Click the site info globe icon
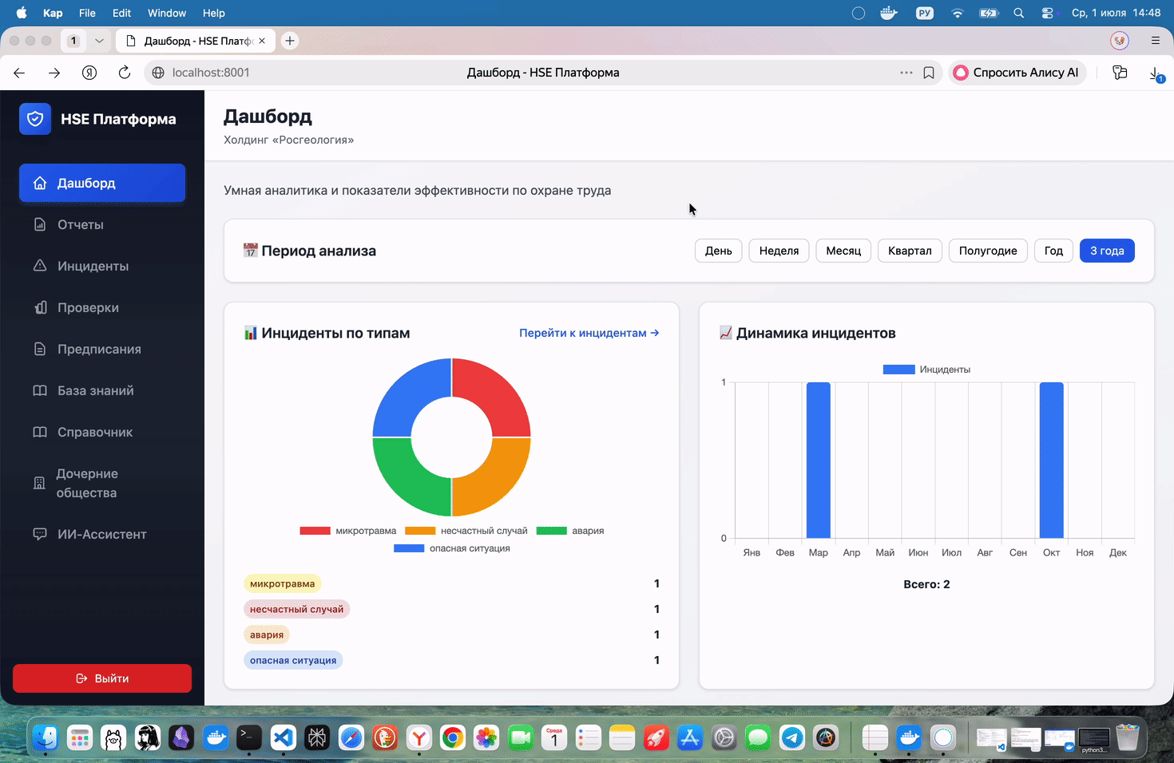1174x763 pixels. click(x=158, y=73)
